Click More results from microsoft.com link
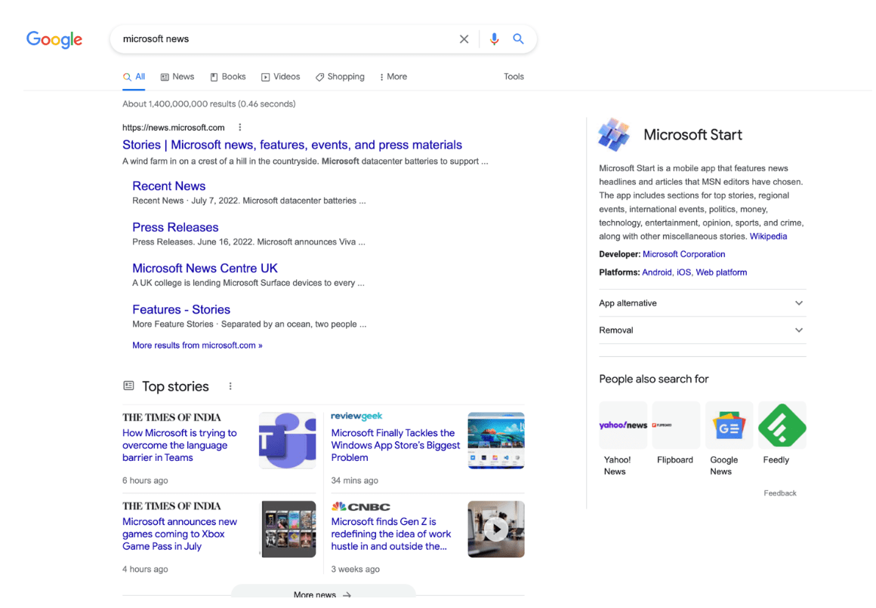The width and height of the screenshot is (876, 608). 197,345
